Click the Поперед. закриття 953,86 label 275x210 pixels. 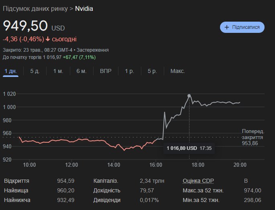(253, 137)
